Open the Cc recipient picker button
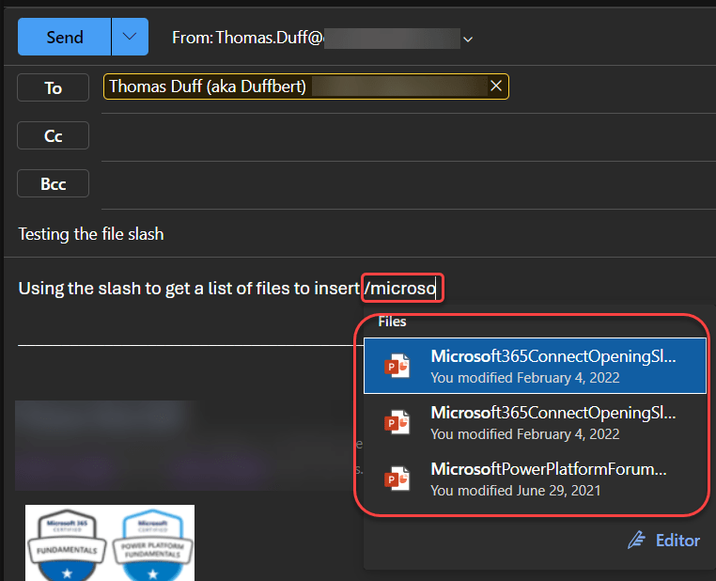This screenshot has height=581, width=716. [x=53, y=135]
